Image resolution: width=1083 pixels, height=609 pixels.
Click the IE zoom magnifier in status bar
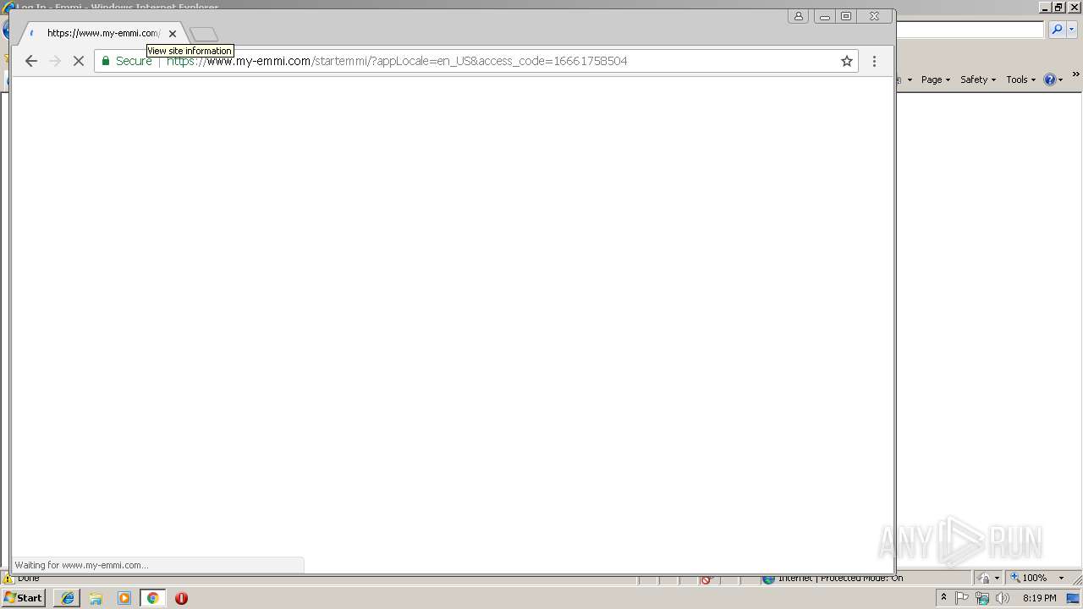point(1015,578)
